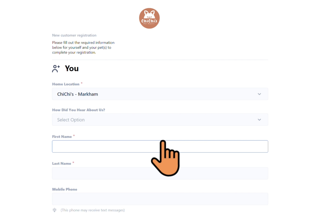The width and height of the screenshot is (325, 216).
Task: Expand the How Did You Hear chevron
Action: pyautogui.click(x=259, y=120)
